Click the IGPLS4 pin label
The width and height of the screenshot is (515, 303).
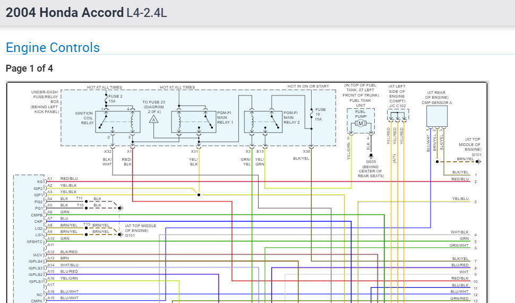point(36,262)
